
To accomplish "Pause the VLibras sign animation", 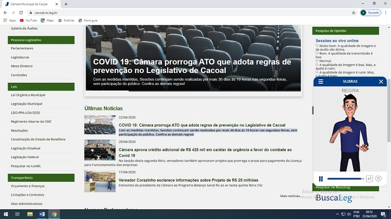I will (x=321, y=179).
